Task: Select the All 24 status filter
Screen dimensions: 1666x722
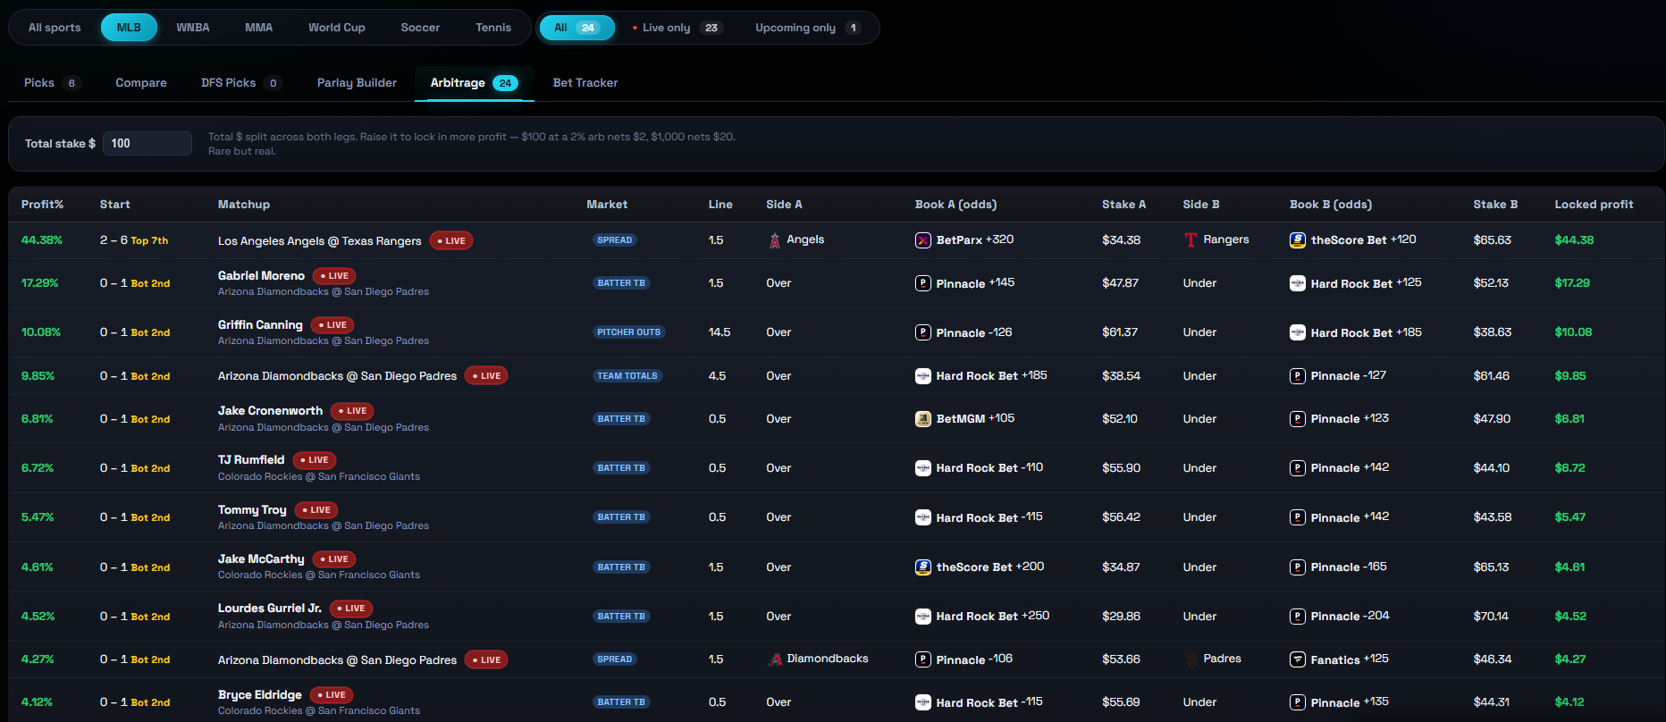Action: [576, 28]
